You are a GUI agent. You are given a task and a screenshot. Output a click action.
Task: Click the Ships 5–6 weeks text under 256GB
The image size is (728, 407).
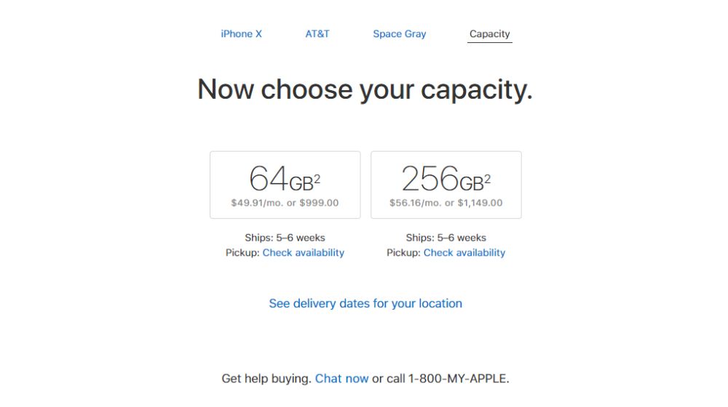point(446,238)
